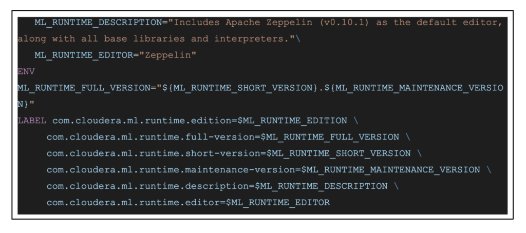Click com.cloudera.ml.runtime.description label line
Image resolution: width=526 pixels, height=233 pixels.
tap(216, 186)
